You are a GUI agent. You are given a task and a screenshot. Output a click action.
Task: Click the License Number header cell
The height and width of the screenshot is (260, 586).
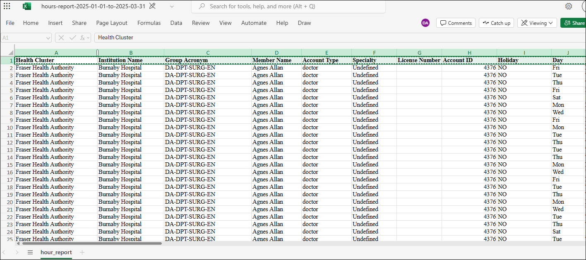(x=419, y=60)
